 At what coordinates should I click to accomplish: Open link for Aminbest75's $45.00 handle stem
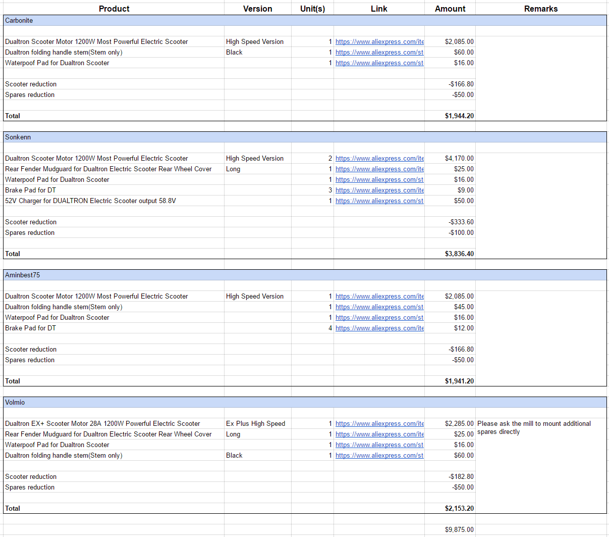click(x=379, y=307)
